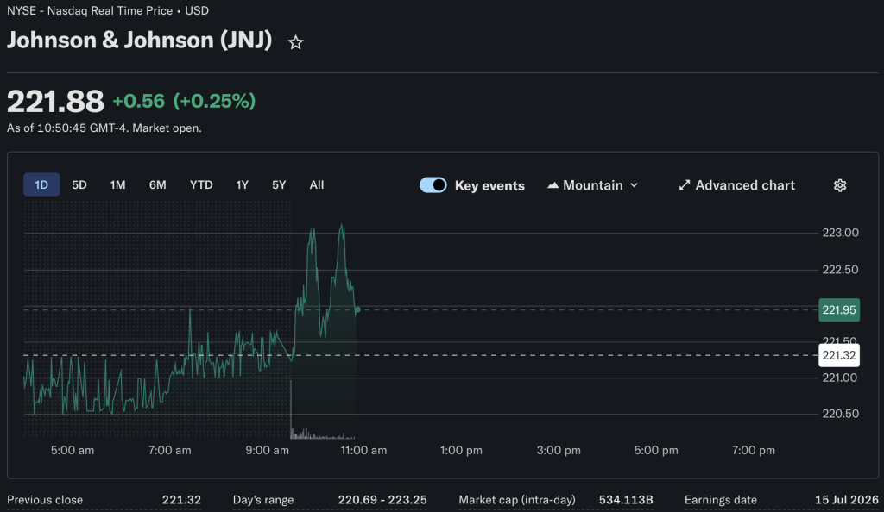Click the Previous close label

click(45, 500)
